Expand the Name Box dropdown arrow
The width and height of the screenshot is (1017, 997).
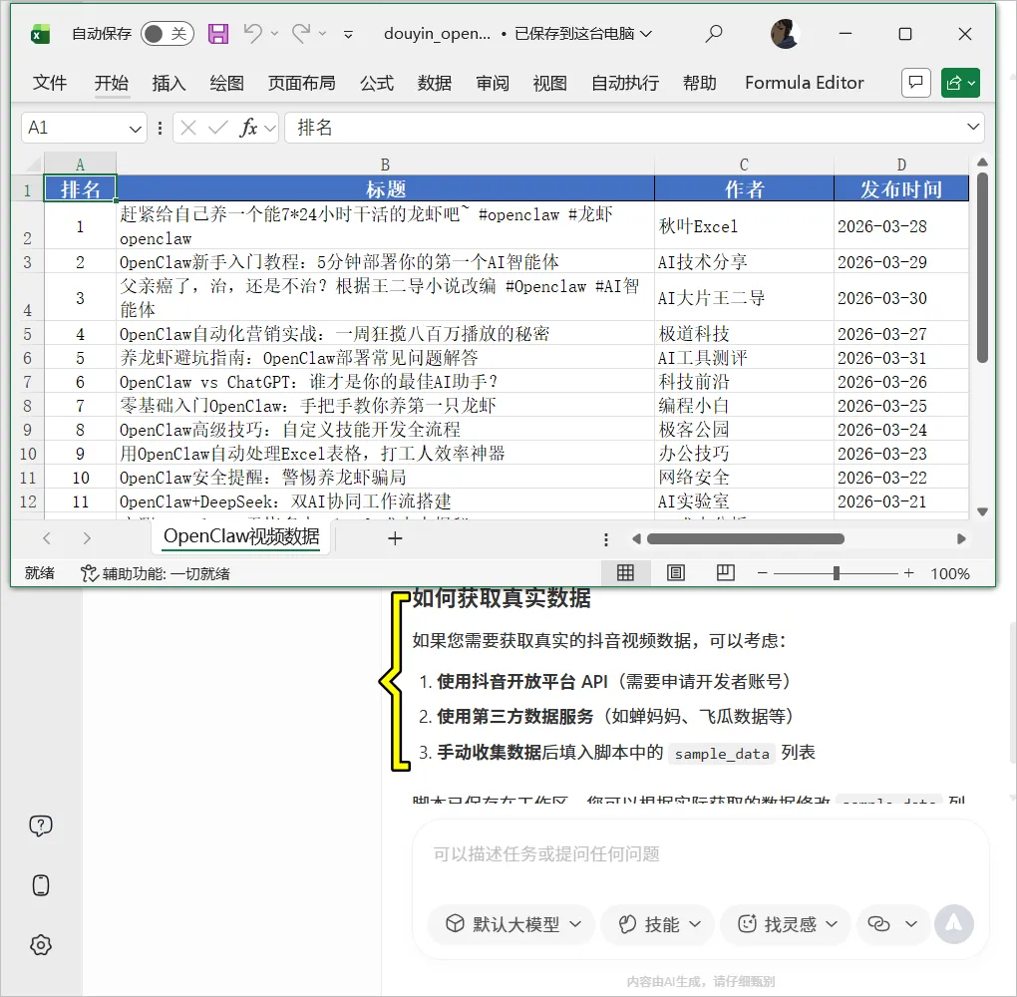pyautogui.click(x=135, y=129)
